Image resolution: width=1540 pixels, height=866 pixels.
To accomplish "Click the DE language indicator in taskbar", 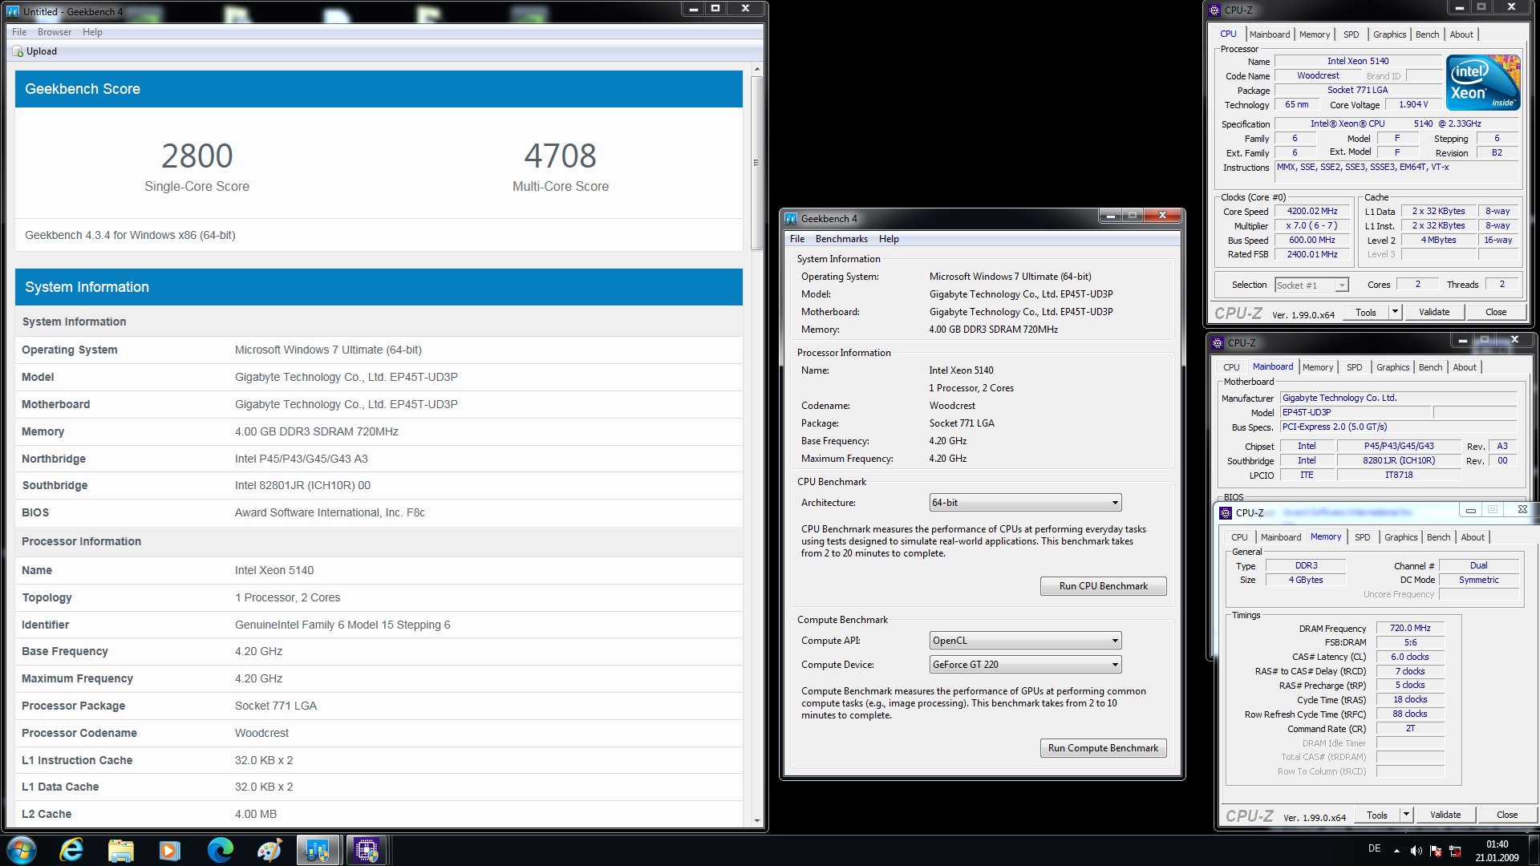I will pos(1374,848).
